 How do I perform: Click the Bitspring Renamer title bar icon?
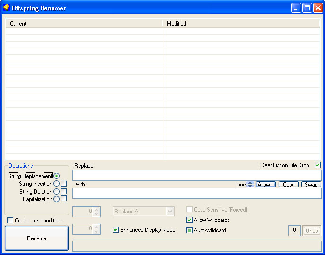click(x=7, y=8)
